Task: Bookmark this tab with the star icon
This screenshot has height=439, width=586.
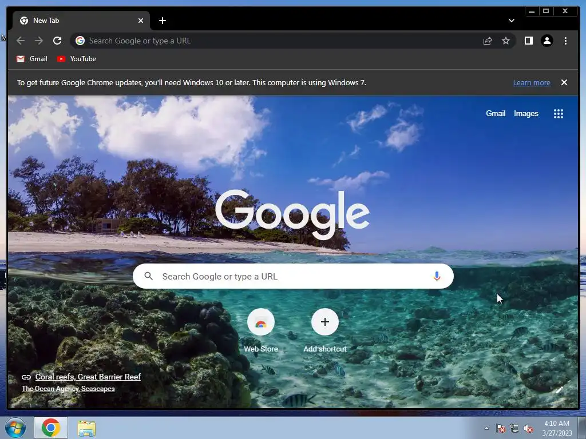Action: (506, 41)
